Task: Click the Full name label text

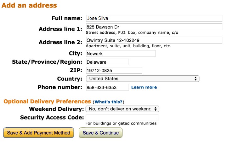Action: tap(67, 18)
